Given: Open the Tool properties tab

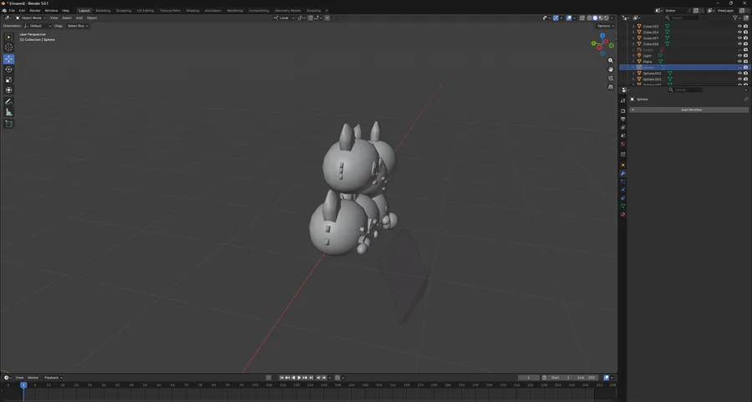Looking at the screenshot, I should (623, 101).
